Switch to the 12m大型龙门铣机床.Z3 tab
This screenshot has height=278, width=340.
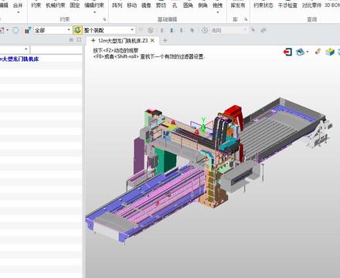(123, 41)
